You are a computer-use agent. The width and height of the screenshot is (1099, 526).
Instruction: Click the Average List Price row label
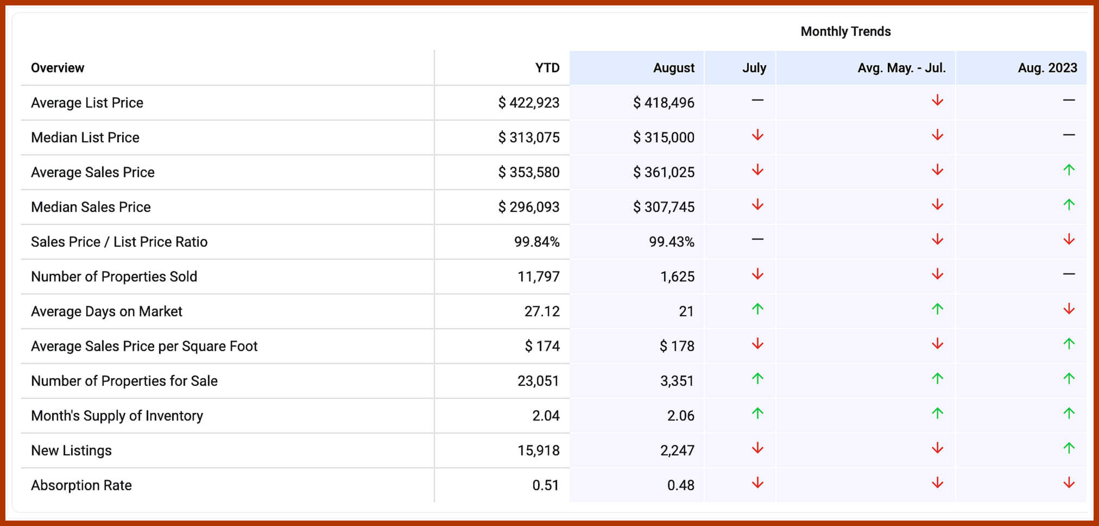pyautogui.click(x=87, y=103)
